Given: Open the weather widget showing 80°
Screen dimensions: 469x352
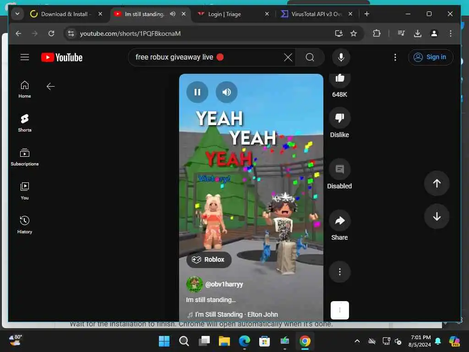Looking at the screenshot, I should 15,341.
